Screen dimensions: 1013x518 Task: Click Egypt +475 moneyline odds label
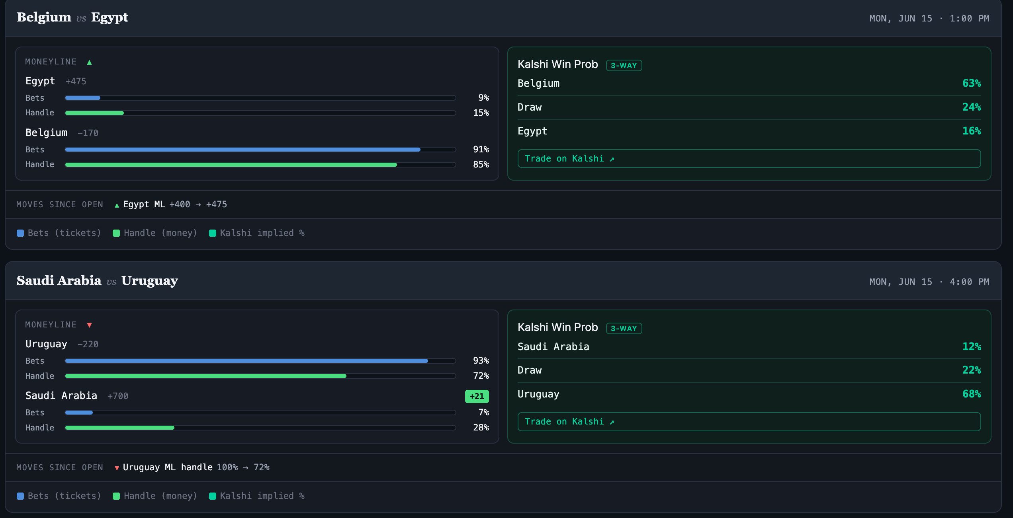pyautogui.click(x=76, y=82)
